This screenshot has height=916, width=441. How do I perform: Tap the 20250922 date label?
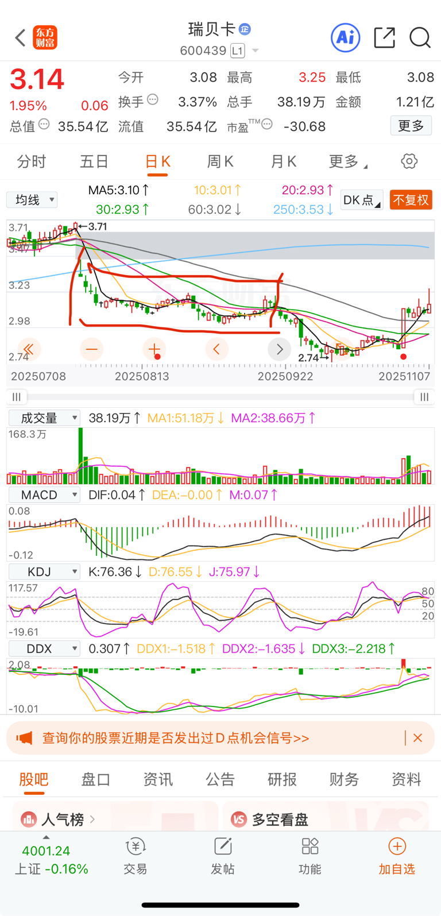(285, 377)
